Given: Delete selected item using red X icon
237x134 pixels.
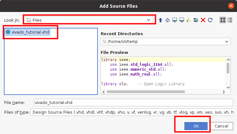Looking at the screenshot, I should 203,20.
